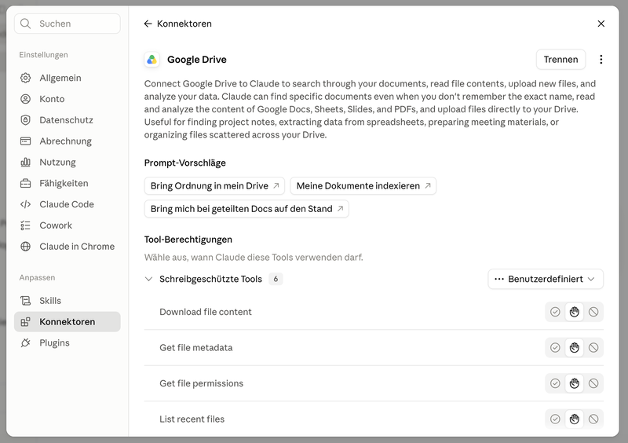Click the Claude in Chrome globe icon
This screenshot has height=443, width=628.
(25, 247)
